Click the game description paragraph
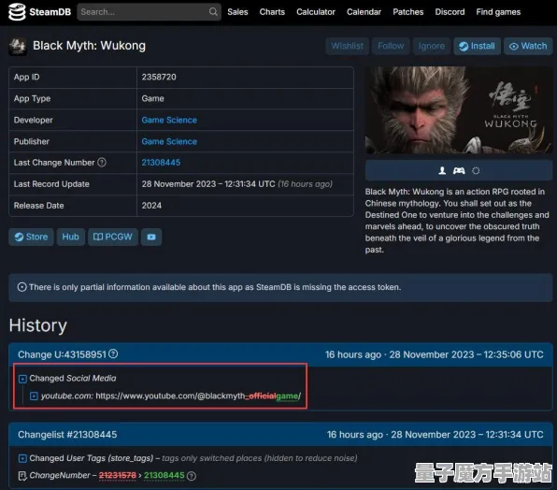 [x=457, y=221]
